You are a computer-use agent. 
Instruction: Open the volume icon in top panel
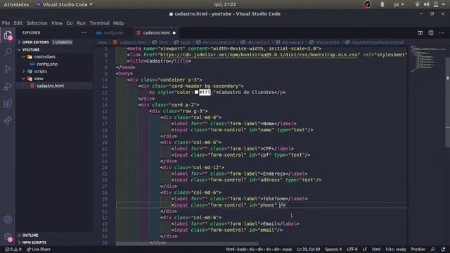(427, 4)
